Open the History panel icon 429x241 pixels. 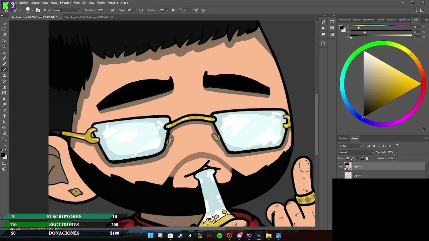[323, 22]
